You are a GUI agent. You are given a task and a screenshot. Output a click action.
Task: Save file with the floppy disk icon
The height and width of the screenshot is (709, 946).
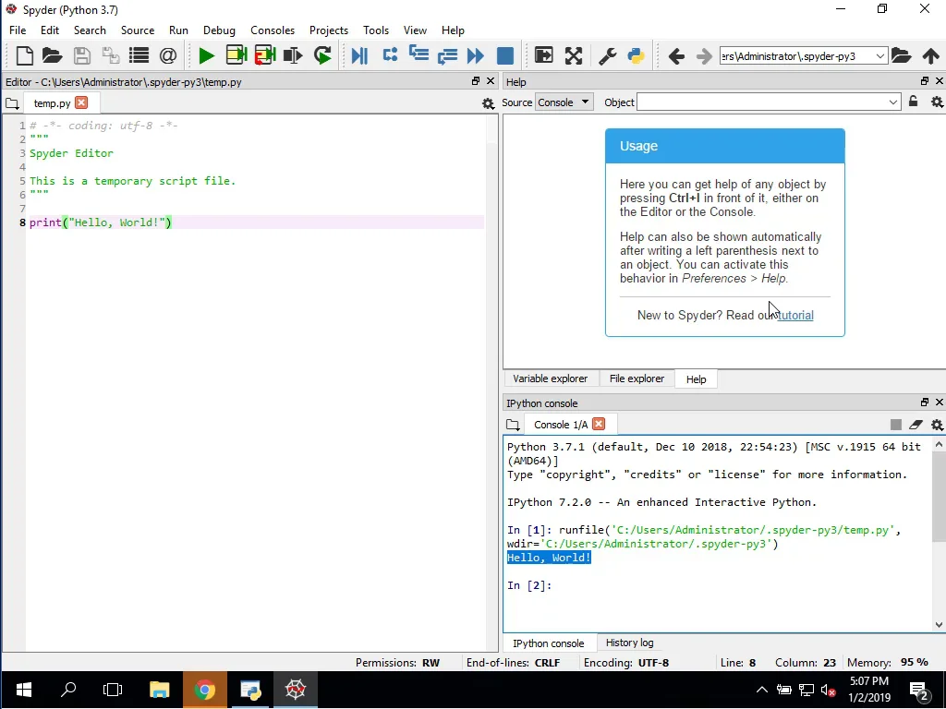coord(81,56)
